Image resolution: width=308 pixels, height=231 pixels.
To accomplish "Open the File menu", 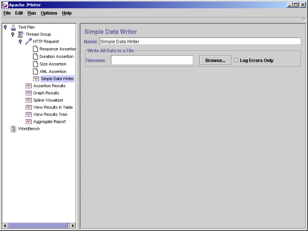I will tap(7, 13).
